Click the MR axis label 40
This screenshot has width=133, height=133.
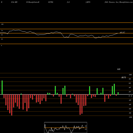[130, 88]
